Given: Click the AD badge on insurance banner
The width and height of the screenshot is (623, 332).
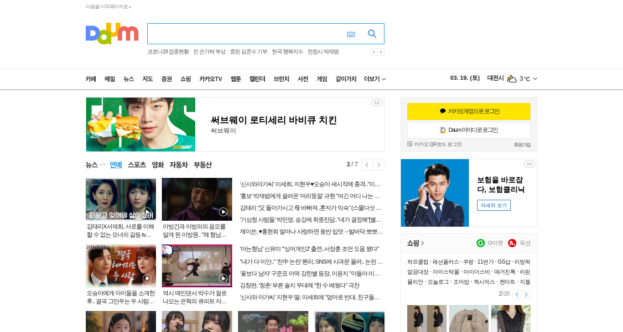Looking at the screenshot, I should pos(530,164).
